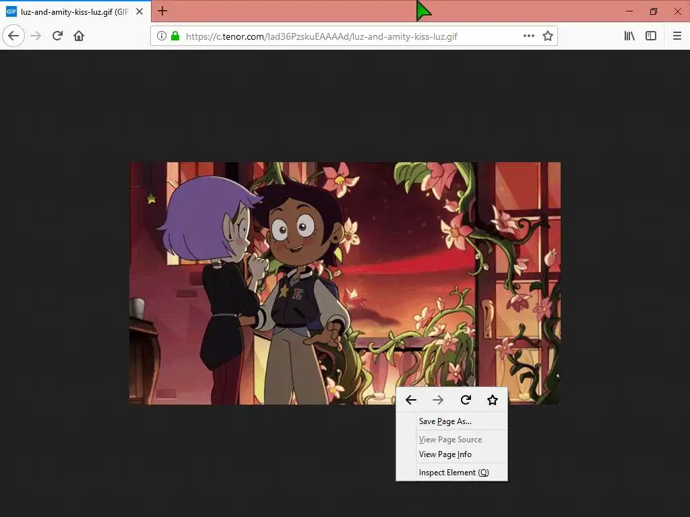Click the browser Back arrow button
Viewport: 690px width, 517px height.
13,36
